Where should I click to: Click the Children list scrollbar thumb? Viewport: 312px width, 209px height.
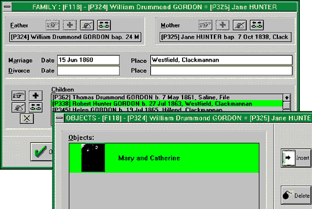pyautogui.click(x=287, y=105)
